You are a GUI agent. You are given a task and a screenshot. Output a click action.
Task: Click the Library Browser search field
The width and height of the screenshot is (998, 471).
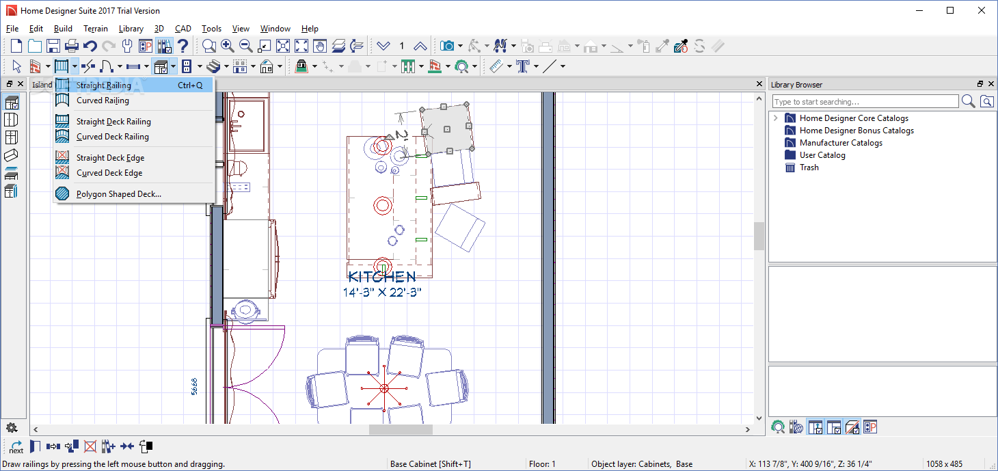click(865, 101)
